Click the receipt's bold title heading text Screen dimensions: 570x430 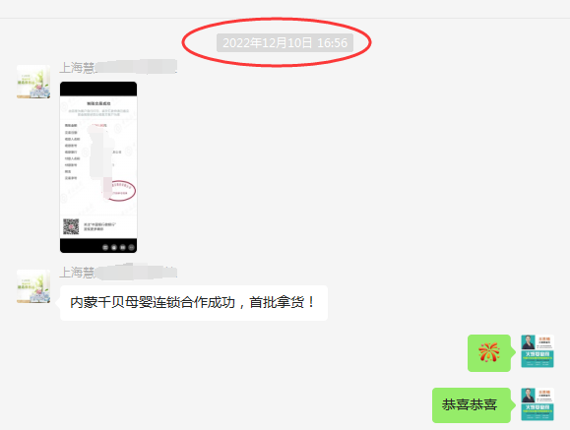(98, 103)
